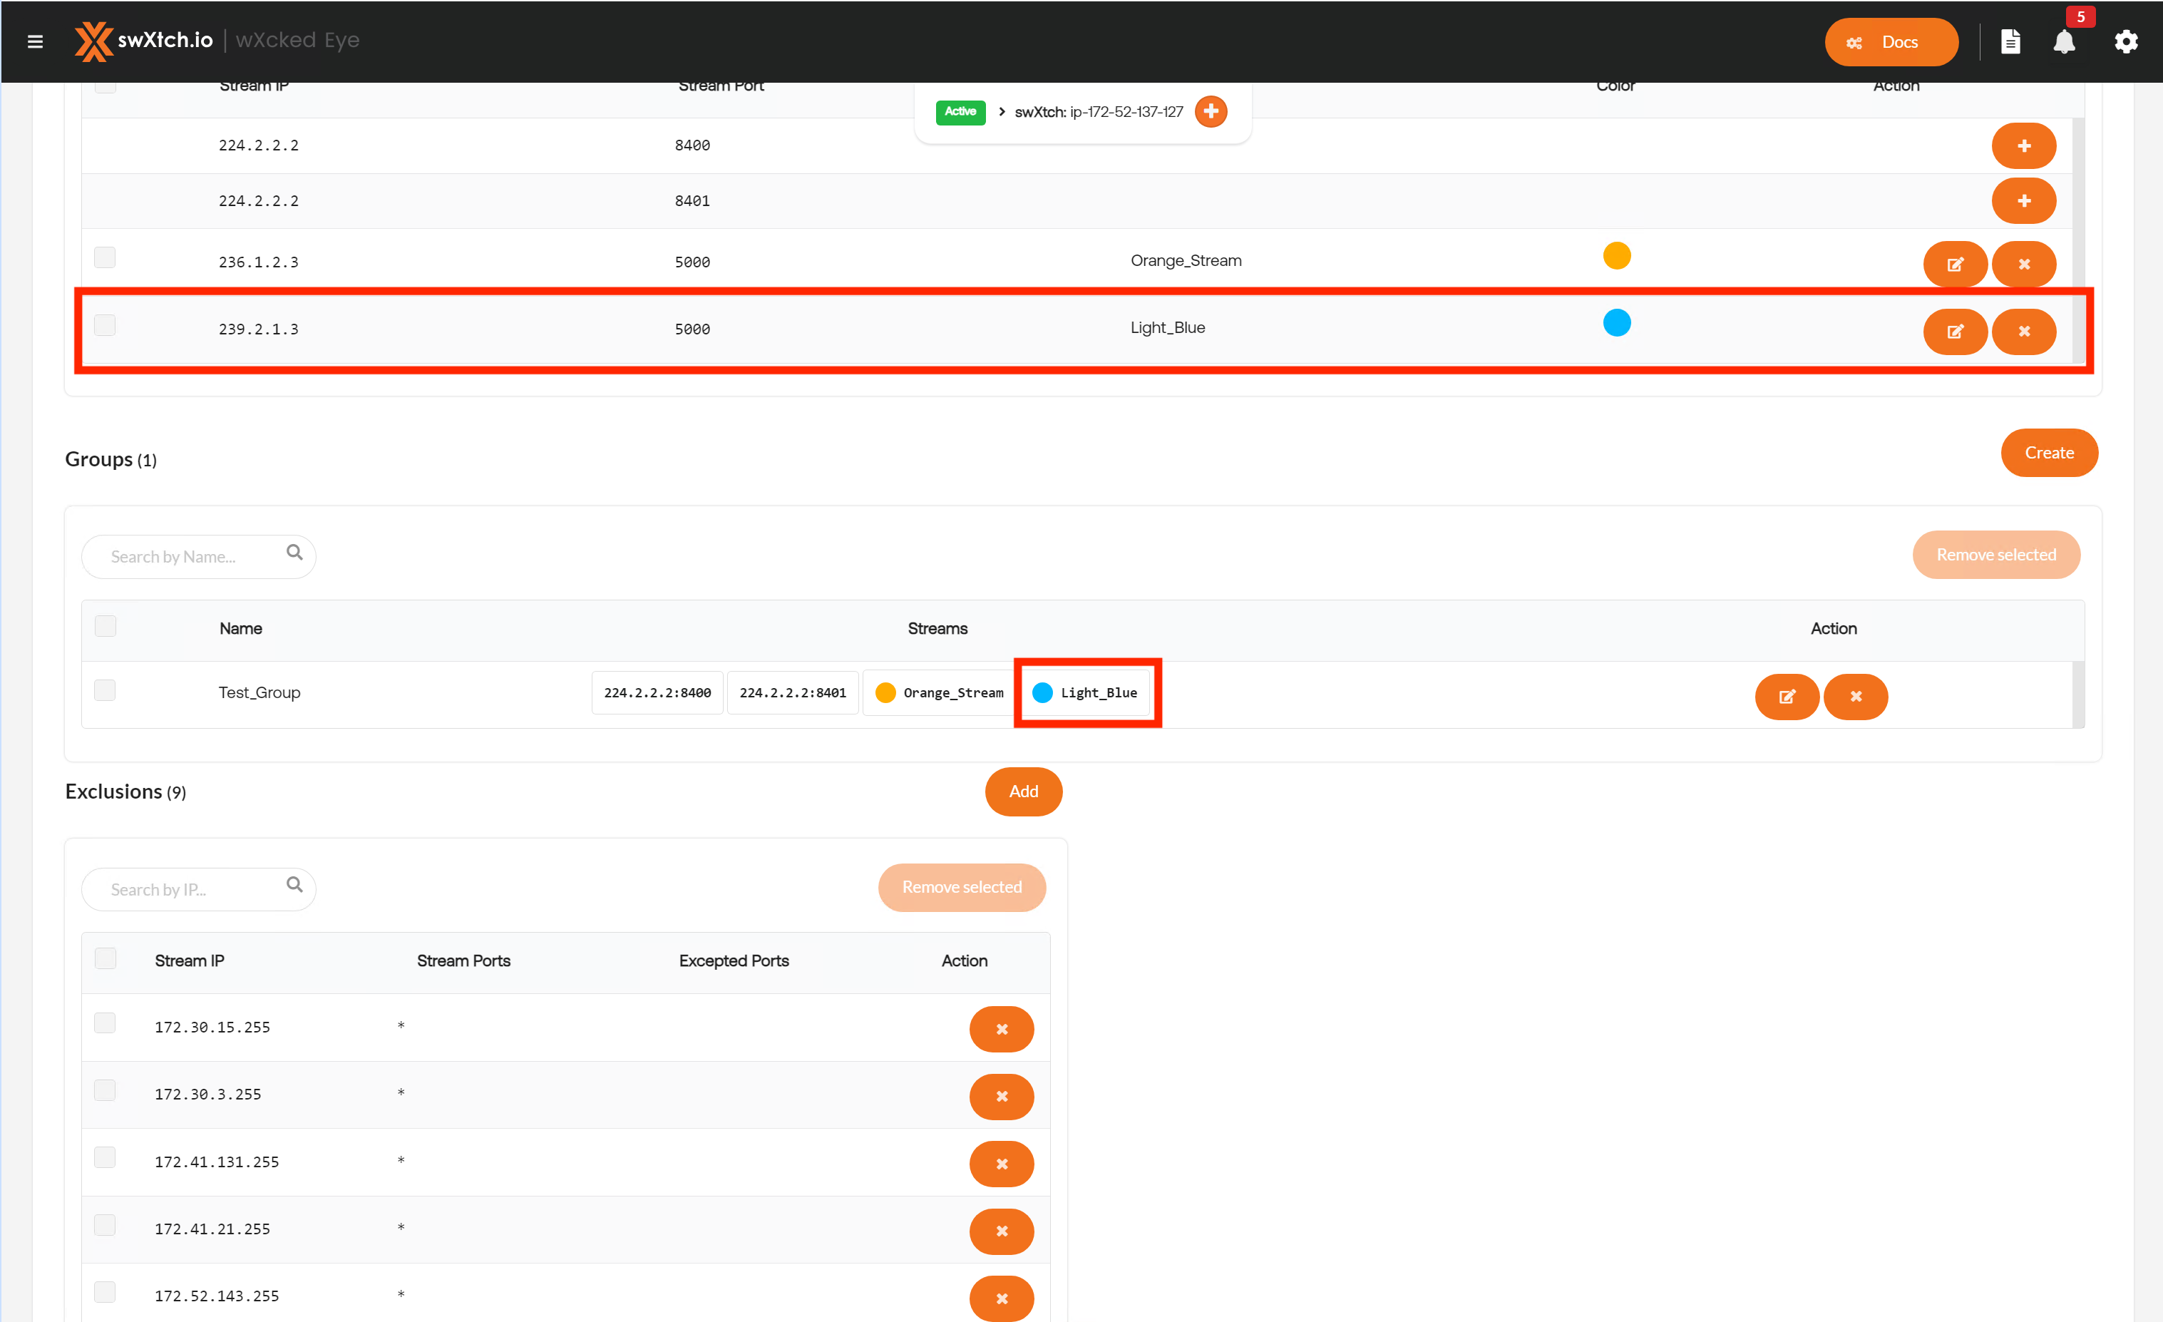This screenshot has height=1322, width=2163.
Task: Tick checkbox for exclusion 172.41.131.255
Action: [x=106, y=1157]
